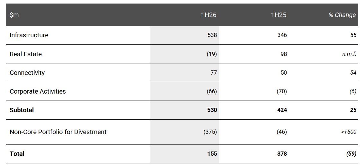Select Subtotal 1H26 value 530
This screenshot has height=165, width=364.
[212, 110]
